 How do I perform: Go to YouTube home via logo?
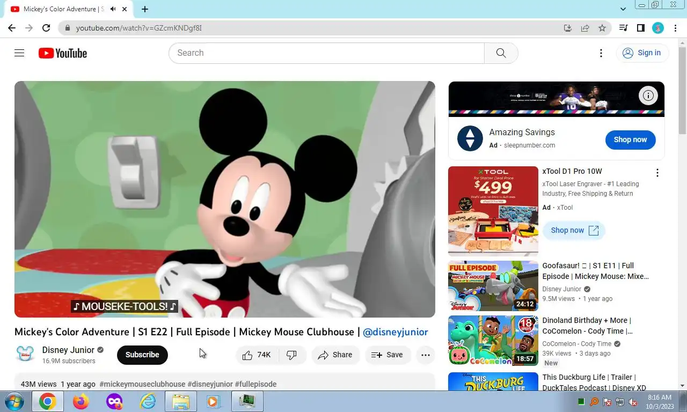point(63,53)
